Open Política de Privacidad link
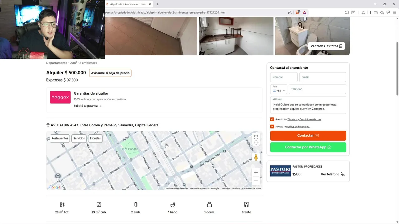 click(x=298, y=127)
